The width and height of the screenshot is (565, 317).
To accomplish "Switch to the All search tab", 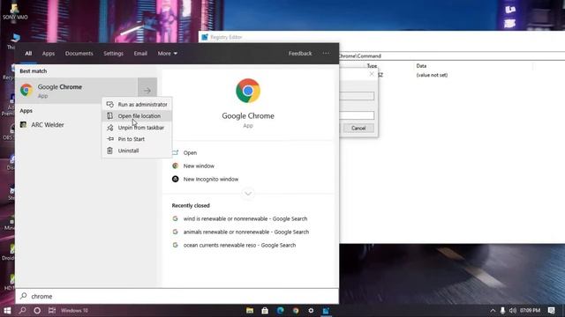I will [28, 53].
